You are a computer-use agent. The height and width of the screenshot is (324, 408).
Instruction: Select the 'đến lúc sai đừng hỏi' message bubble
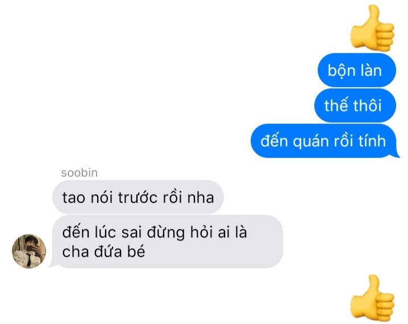pyautogui.click(x=166, y=241)
